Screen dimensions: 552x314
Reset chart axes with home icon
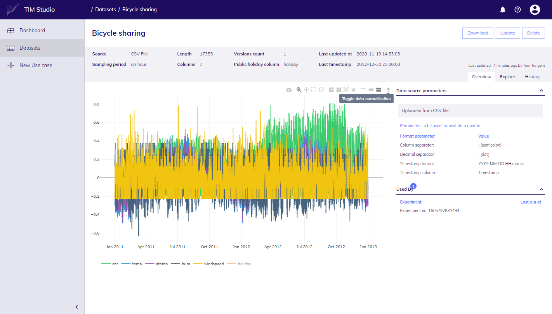click(353, 90)
